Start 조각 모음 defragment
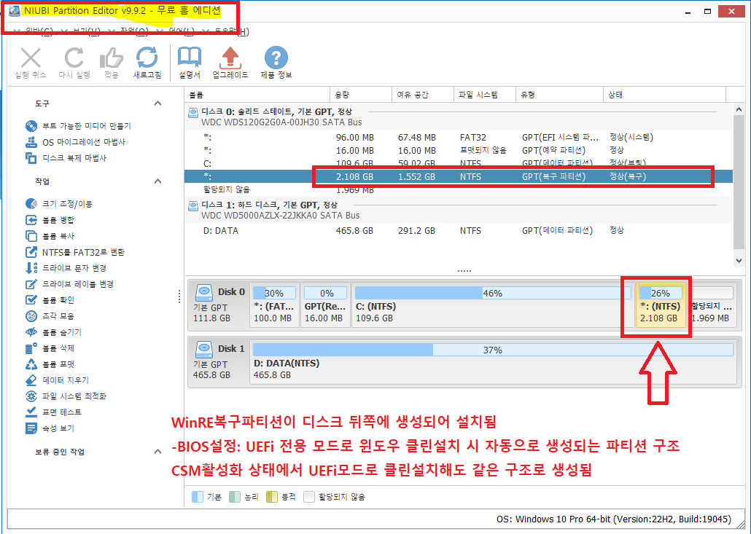This screenshot has height=534, width=751. tap(50, 316)
